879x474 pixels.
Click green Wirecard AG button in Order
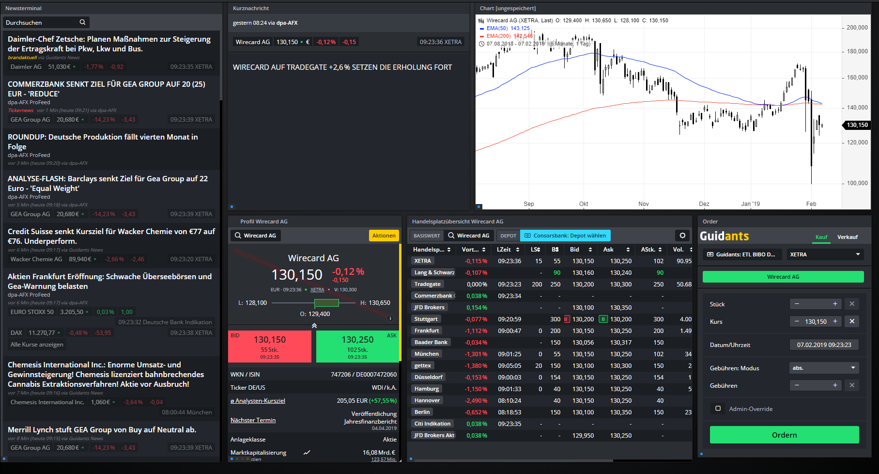(783, 277)
